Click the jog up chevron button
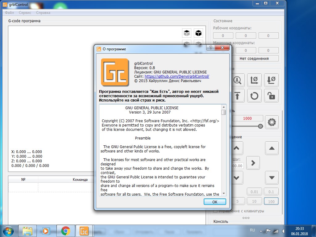The width and height of the screenshot is (316, 237). [x=237, y=148]
